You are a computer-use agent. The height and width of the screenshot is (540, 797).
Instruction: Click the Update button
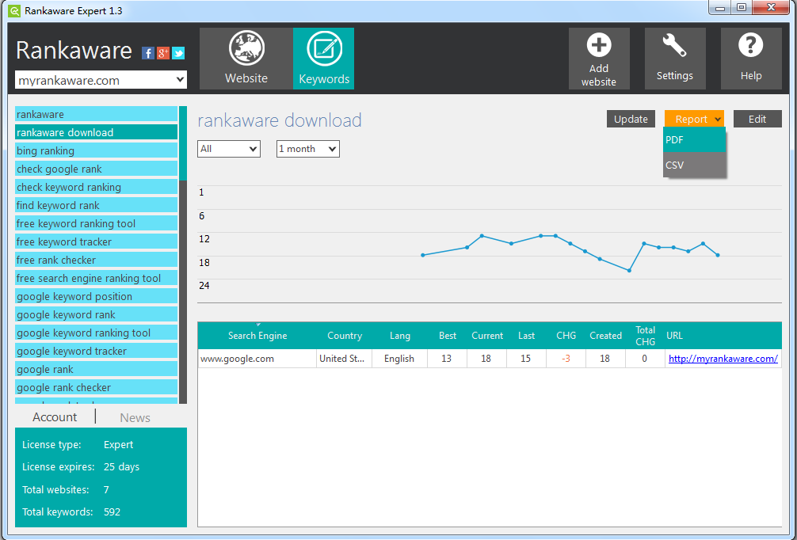(x=631, y=119)
